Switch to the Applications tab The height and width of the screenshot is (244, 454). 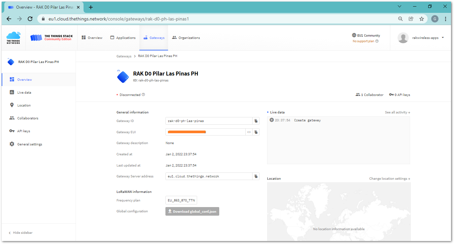coord(122,38)
